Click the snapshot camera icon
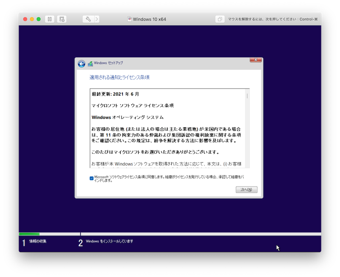The image size is (340, 277). pos(62,19)
